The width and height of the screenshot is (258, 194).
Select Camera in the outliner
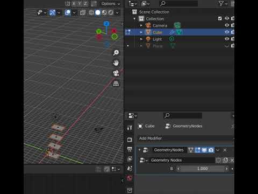coord(160,25)
